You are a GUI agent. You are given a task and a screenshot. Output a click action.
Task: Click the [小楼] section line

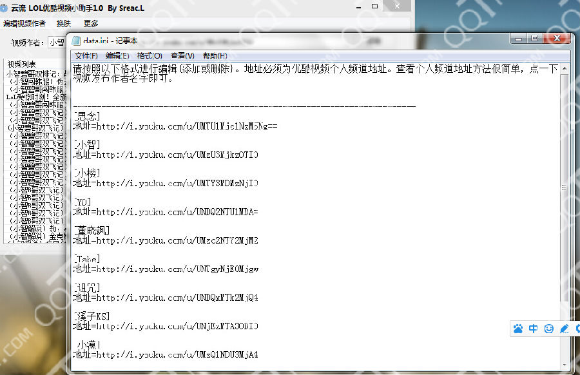tap(87, 173)
